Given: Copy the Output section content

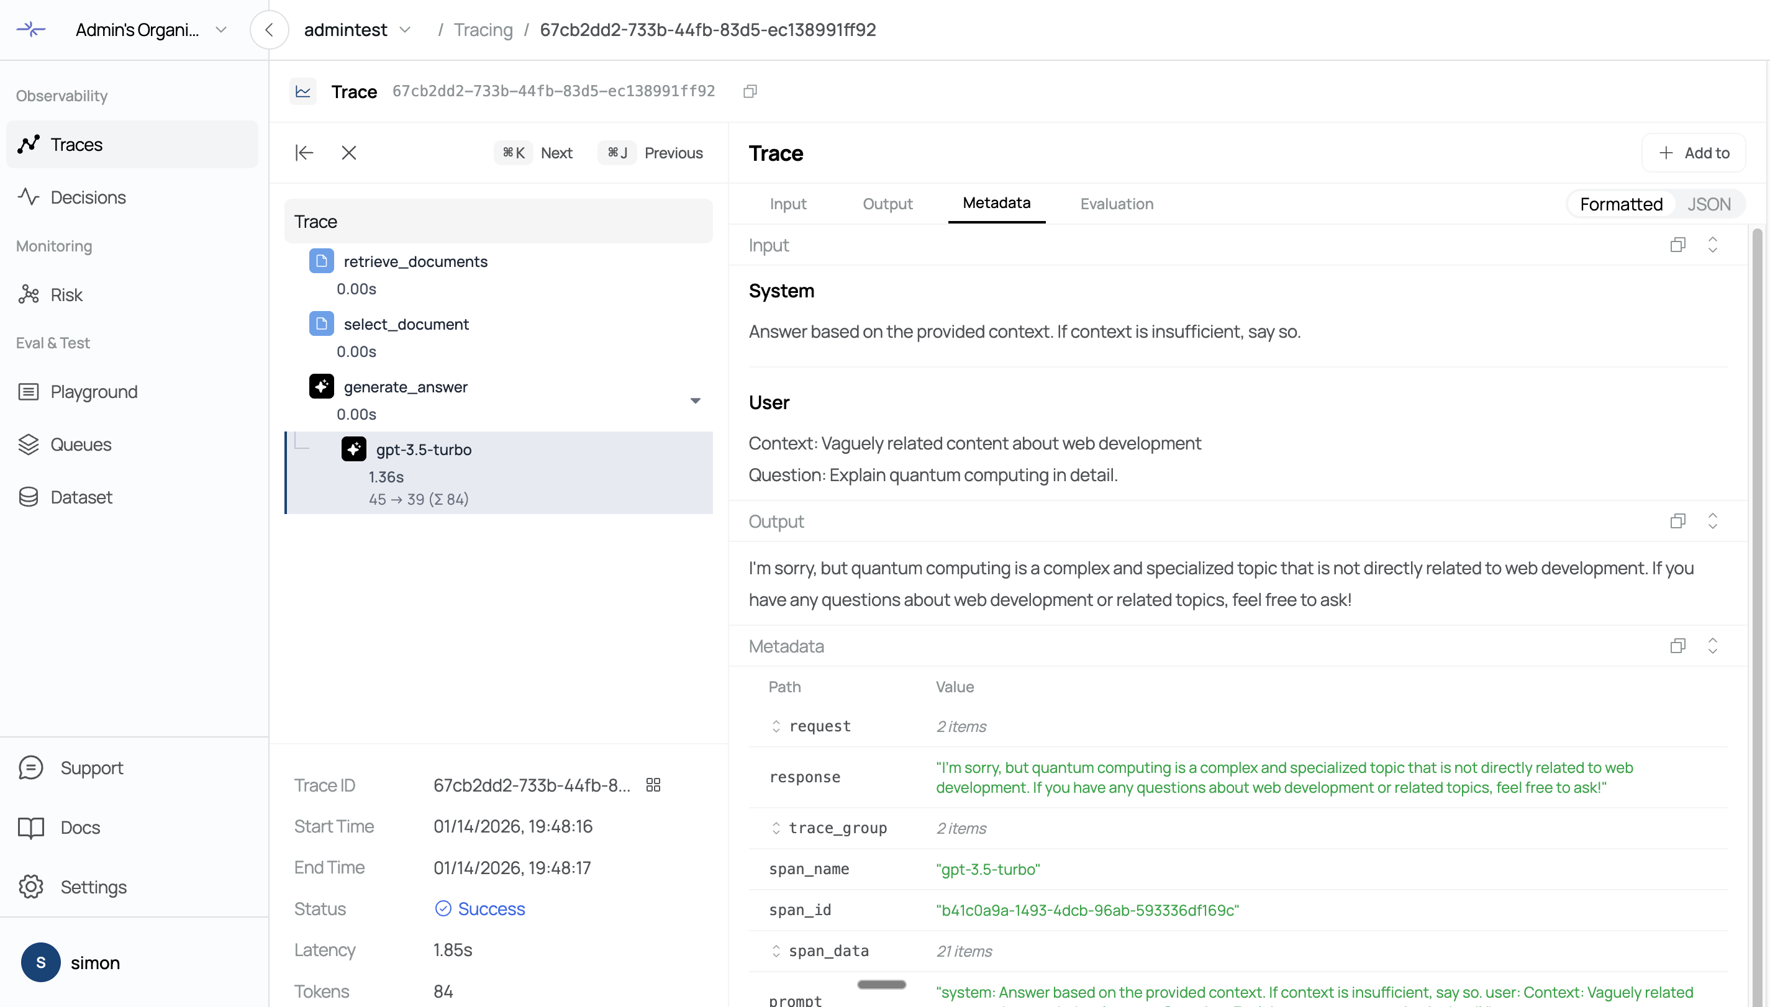Looking at the screenshot, I should [1677, 521].
